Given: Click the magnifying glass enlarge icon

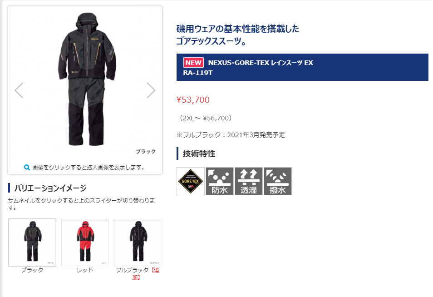Looking at the screenshot, I should (x=27, y=168).
